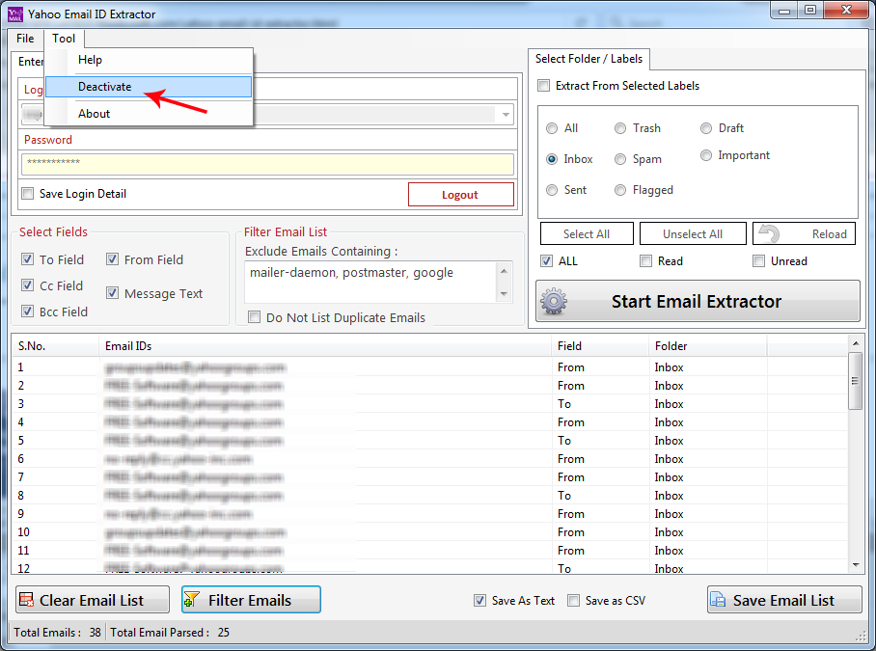Click exclude box scroll down arrow
The width and height of the screenshot is (876, 651).
[504, 294]
